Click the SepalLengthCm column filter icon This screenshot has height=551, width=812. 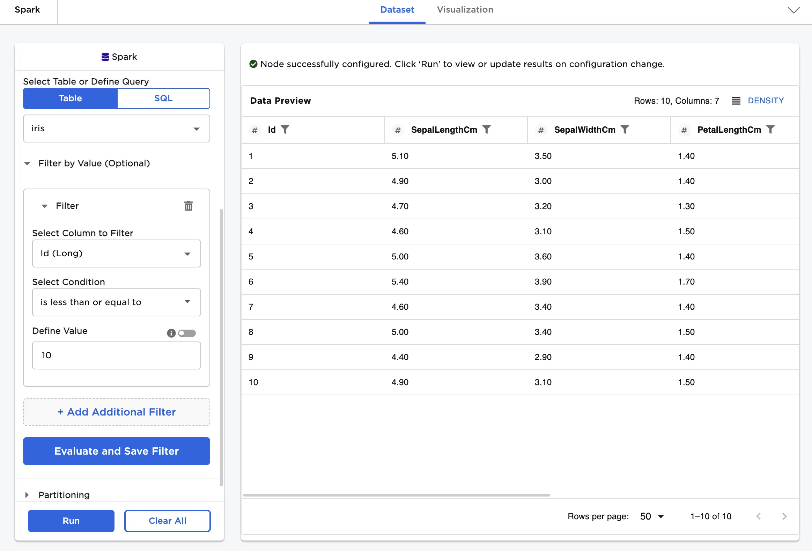486,130
